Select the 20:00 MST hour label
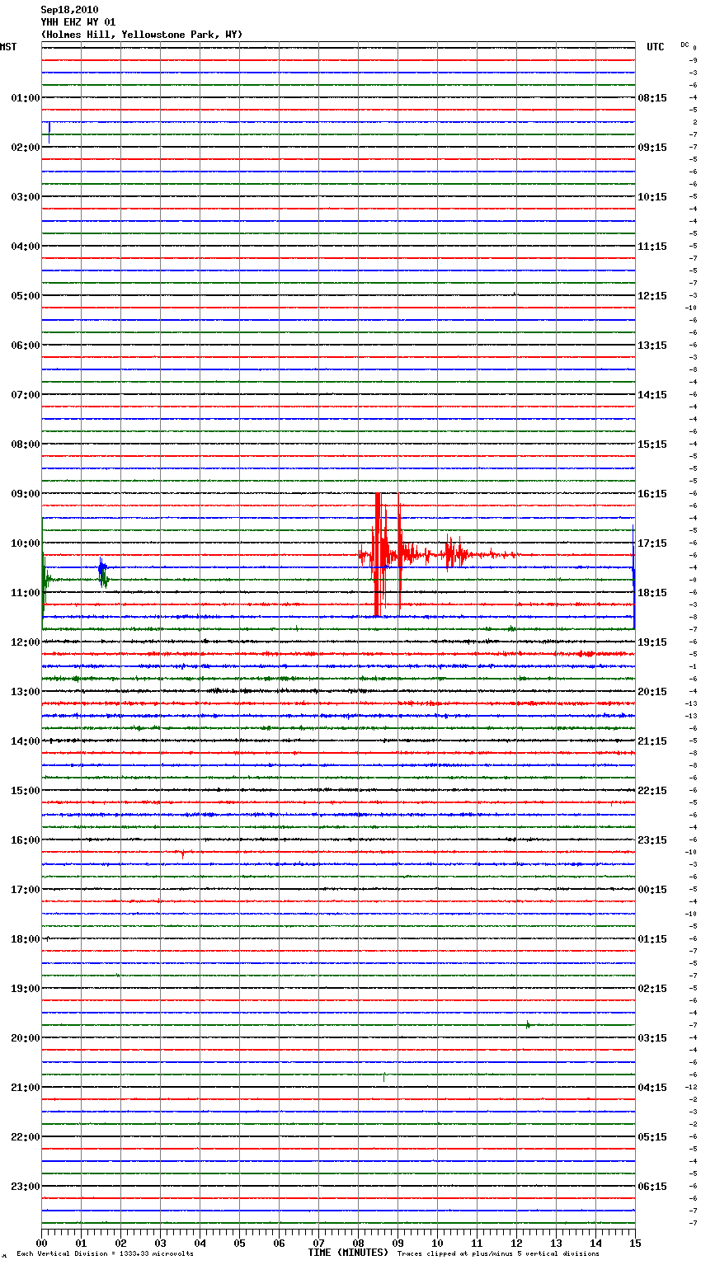The height and width of the screenshot is (1265, 701). 25,1038
